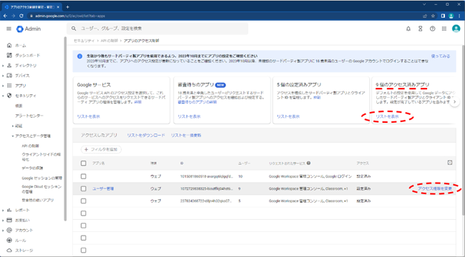Expand the アプリ sidebar section
Screen dimensions: 465x257
(x=3, y=86)
